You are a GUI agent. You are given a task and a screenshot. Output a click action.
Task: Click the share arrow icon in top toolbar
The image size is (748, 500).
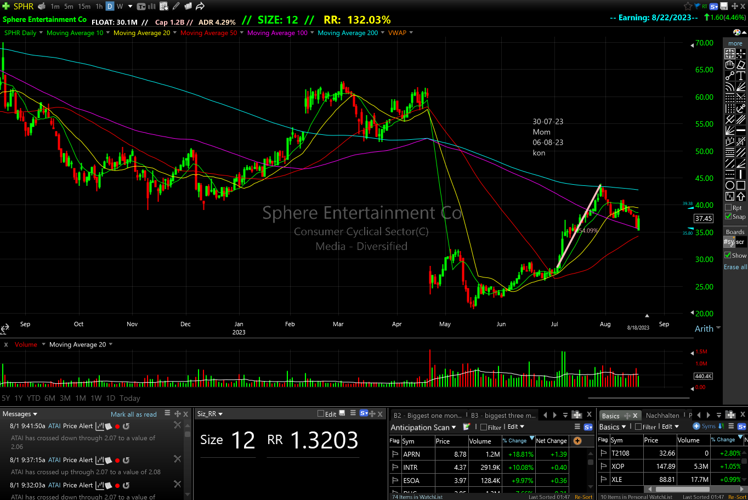point(200,7)
